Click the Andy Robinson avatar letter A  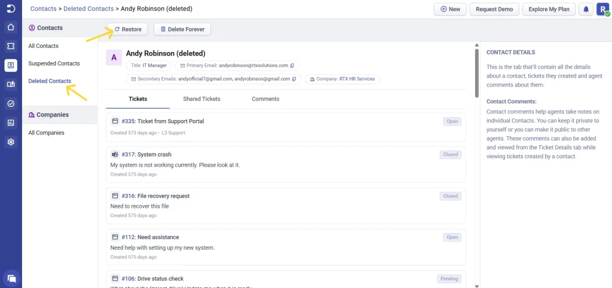click(114, 57)
